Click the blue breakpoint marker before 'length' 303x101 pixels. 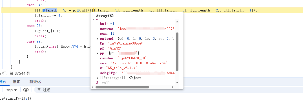[x=44, y=10]
